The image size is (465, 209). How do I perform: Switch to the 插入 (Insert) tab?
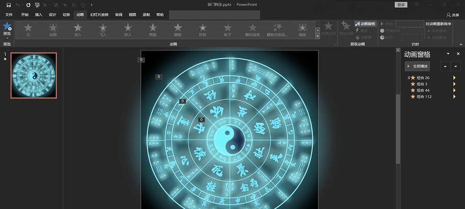click(39, 15)
